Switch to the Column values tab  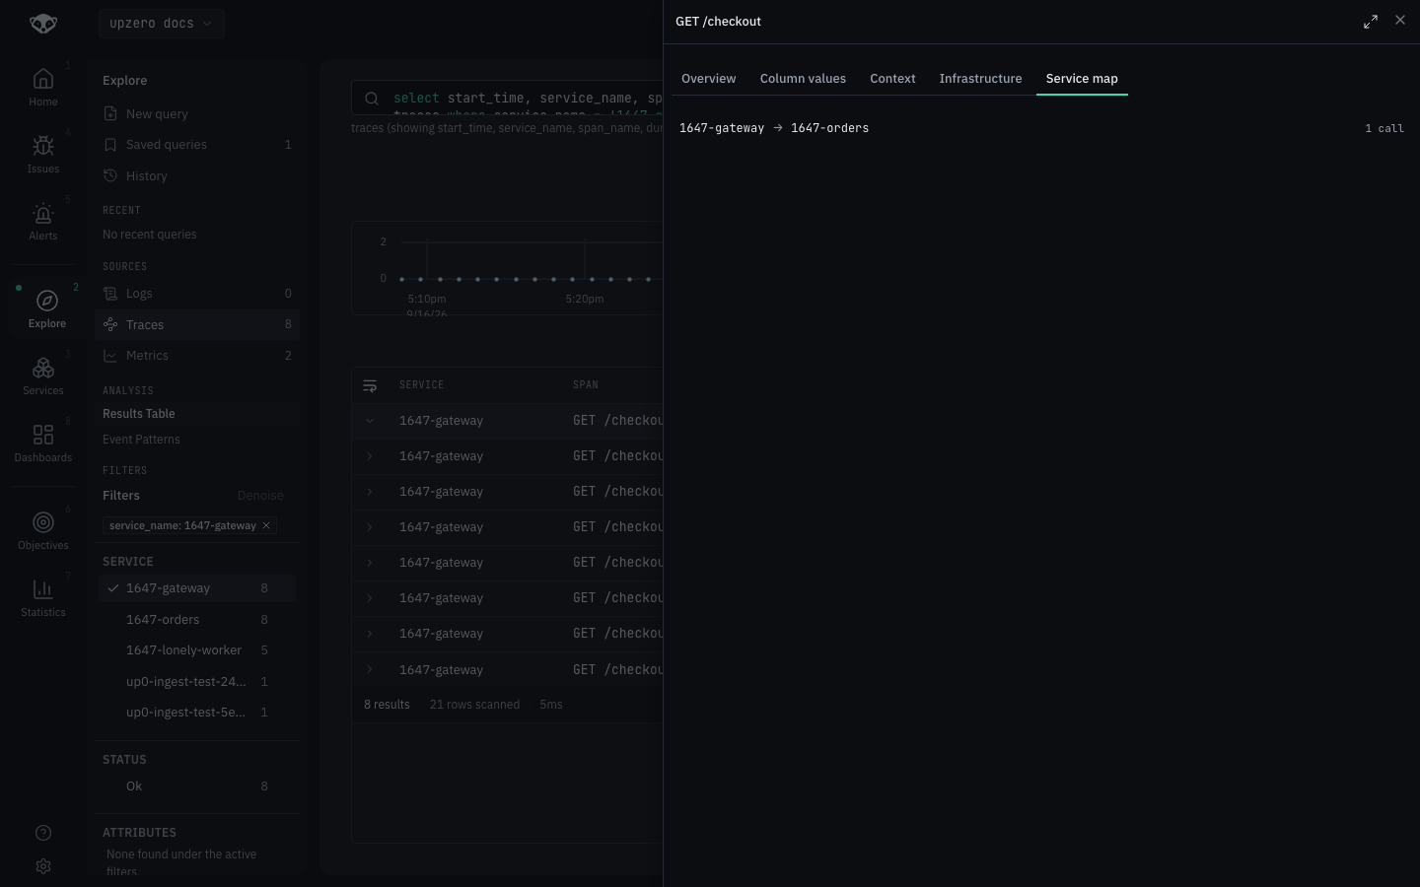pyautogui.click(x=803, y=79)
